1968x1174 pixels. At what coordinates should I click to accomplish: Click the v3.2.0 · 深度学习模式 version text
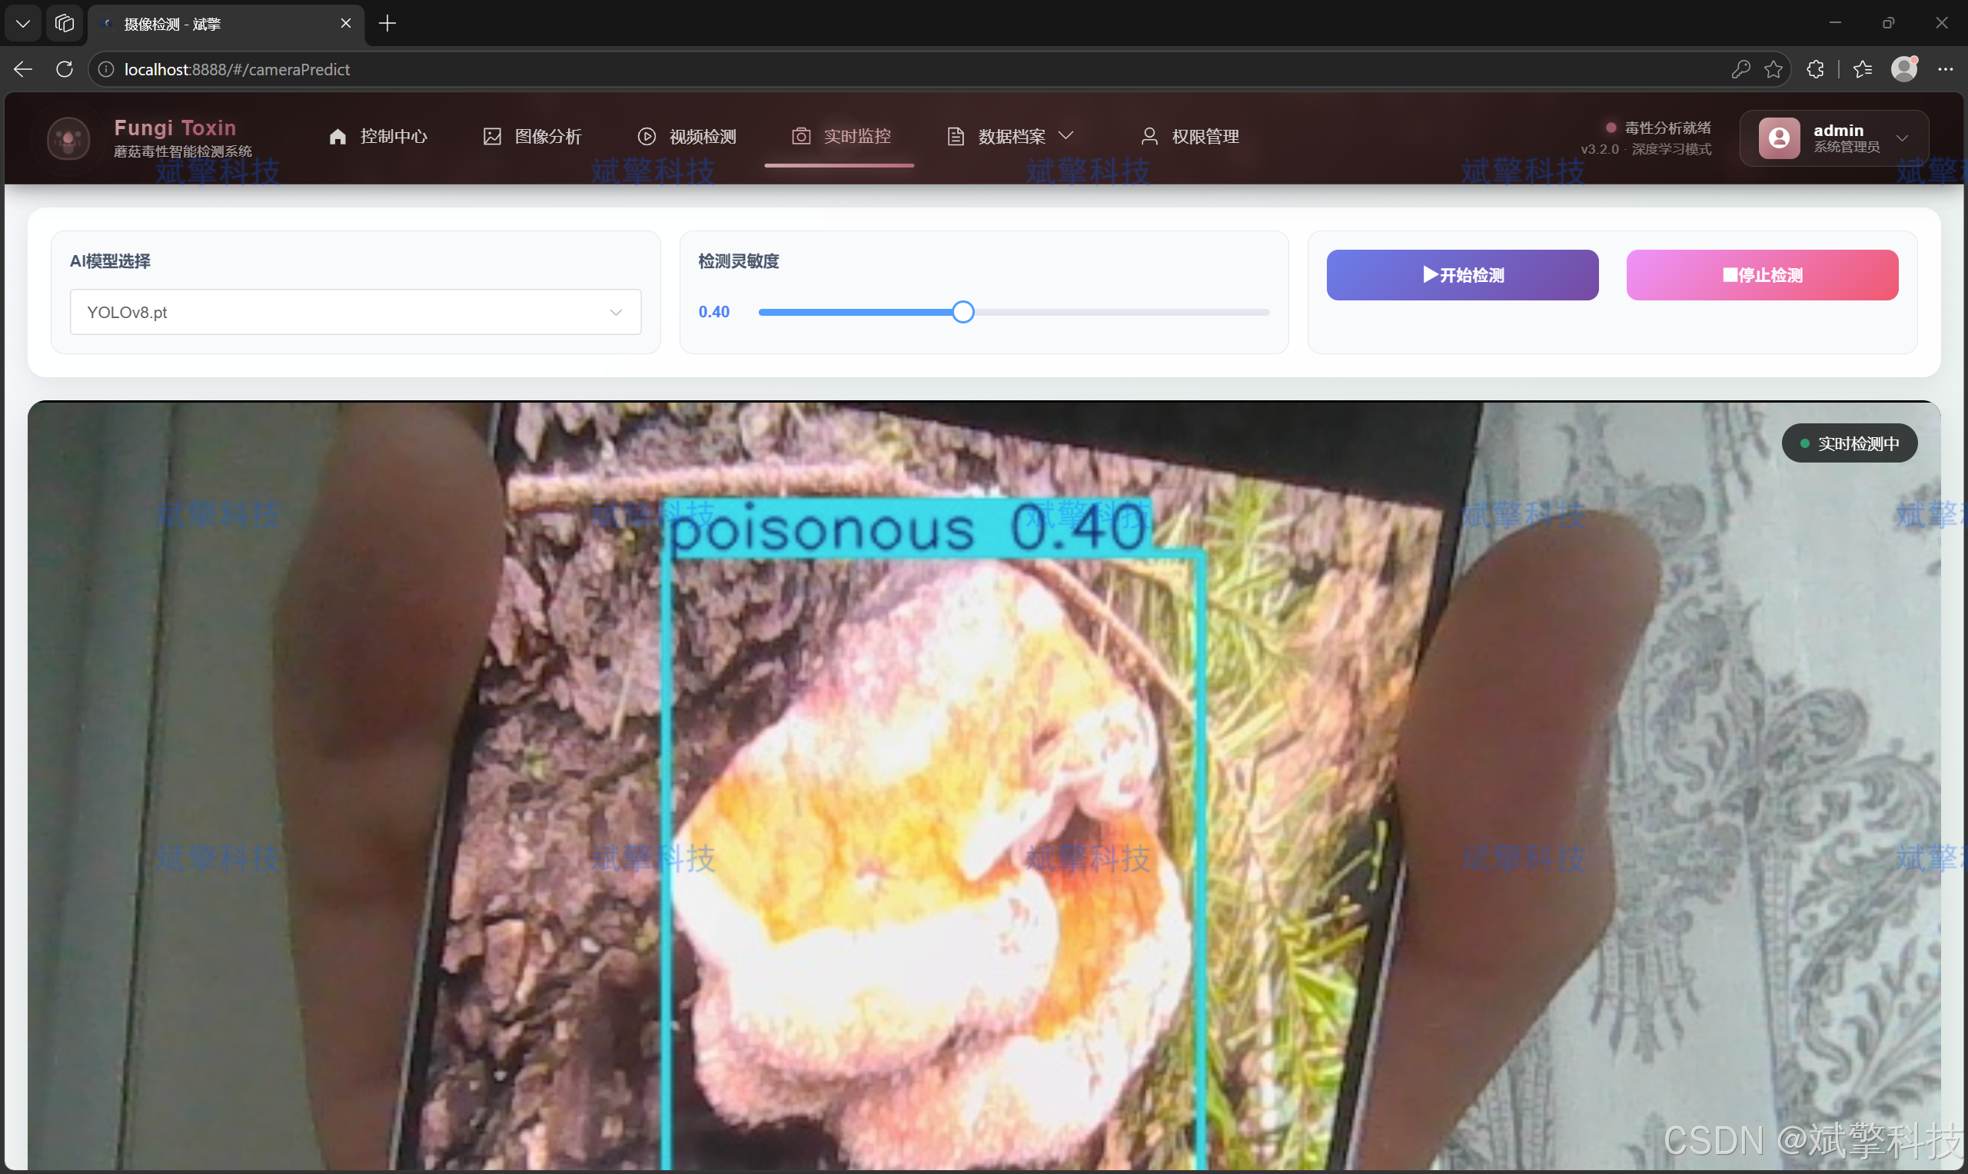(1646, 149)
